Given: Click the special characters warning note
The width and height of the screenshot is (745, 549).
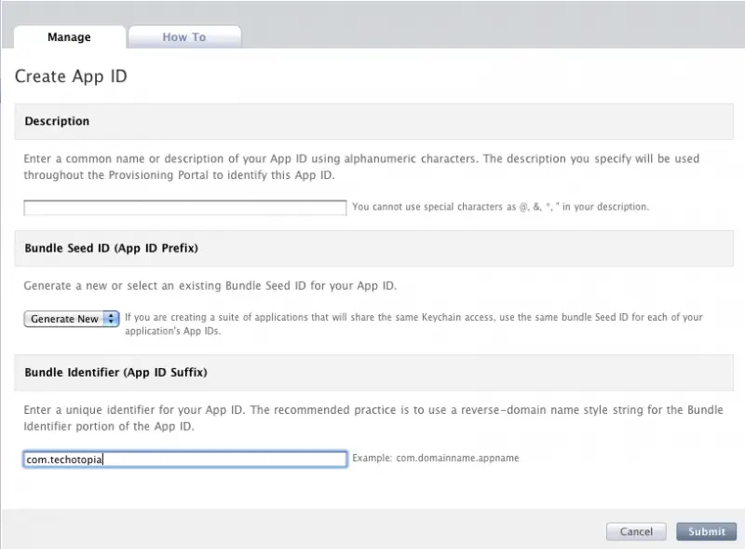Looking at the screenshot, I should coord(500,207).
